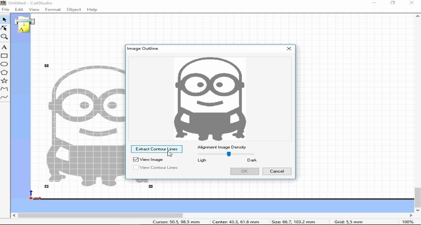Click the Image Outline dialog title
The height and width of the screenshot is (225, 421).
pyautogui.click(x=143, y=48)
